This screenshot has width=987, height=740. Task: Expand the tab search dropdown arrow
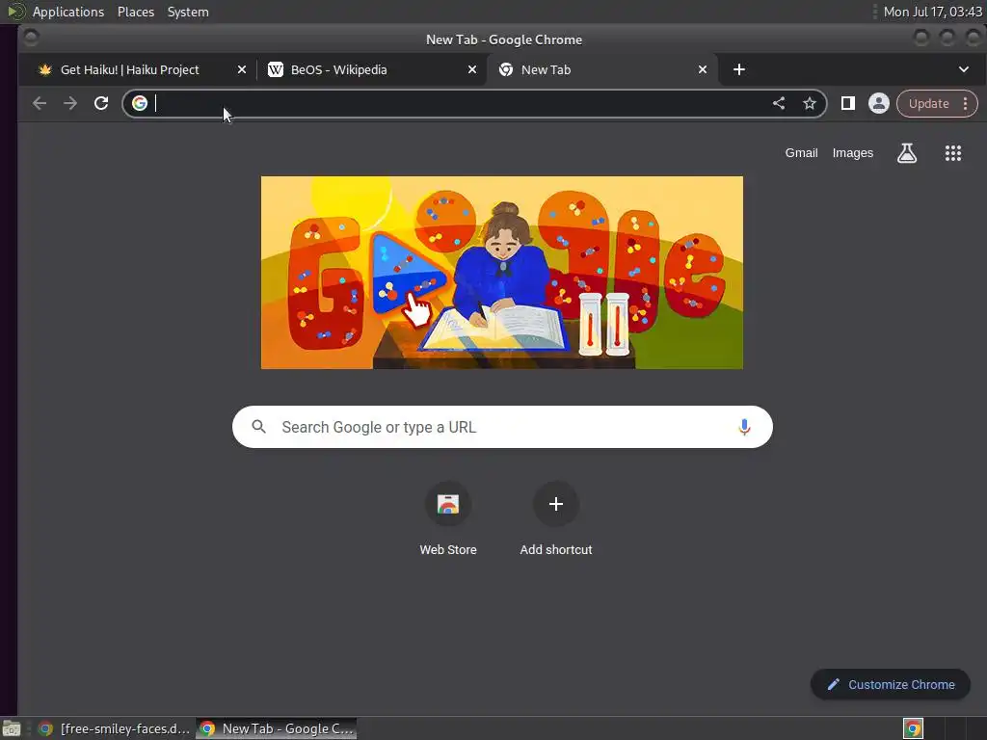964,69
